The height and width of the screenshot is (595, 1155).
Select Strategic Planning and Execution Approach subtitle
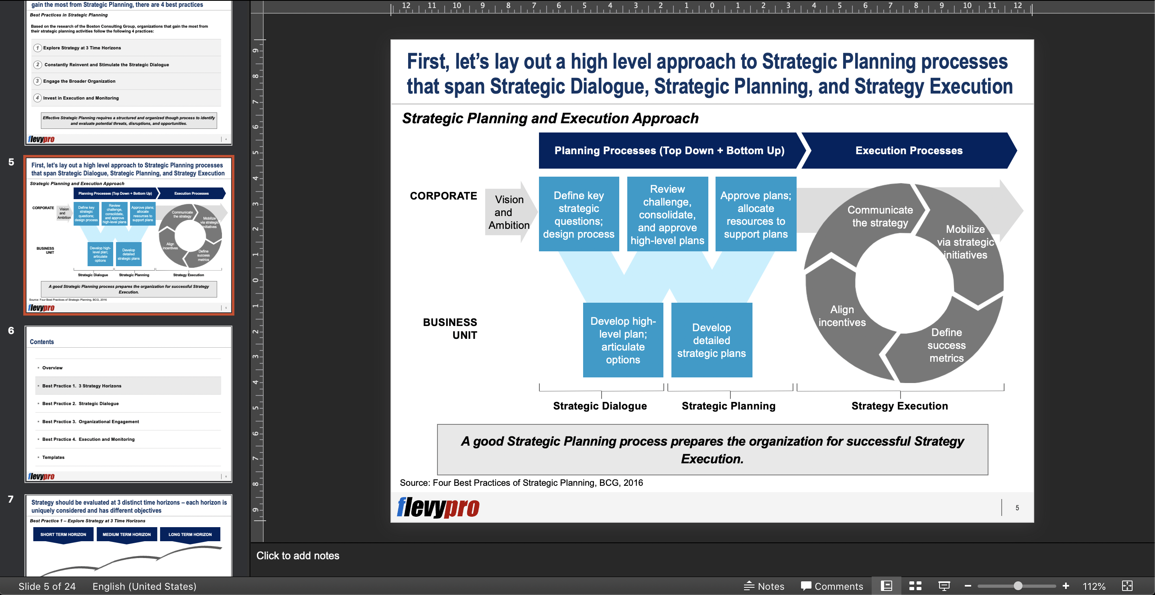[x=550, y=118]
